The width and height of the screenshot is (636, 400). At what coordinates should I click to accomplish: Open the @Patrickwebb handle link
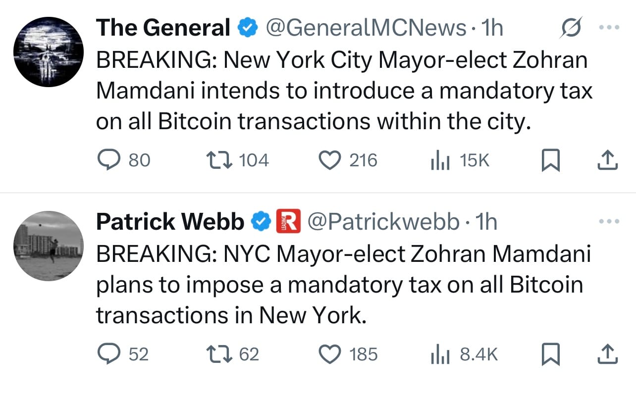tap(383, 222)
